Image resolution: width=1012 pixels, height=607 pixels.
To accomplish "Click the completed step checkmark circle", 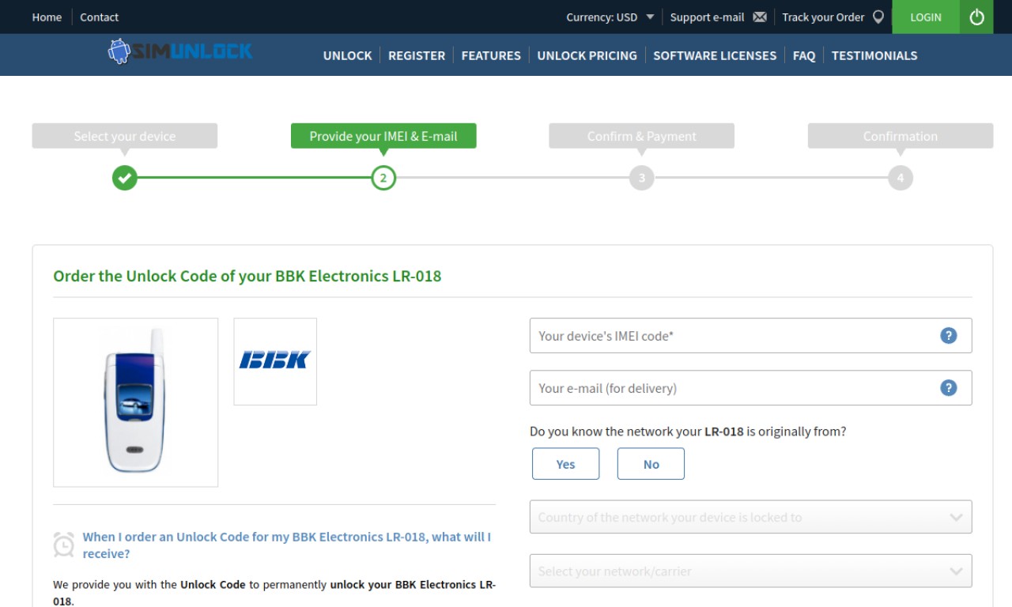I will [x=124, y=178].
